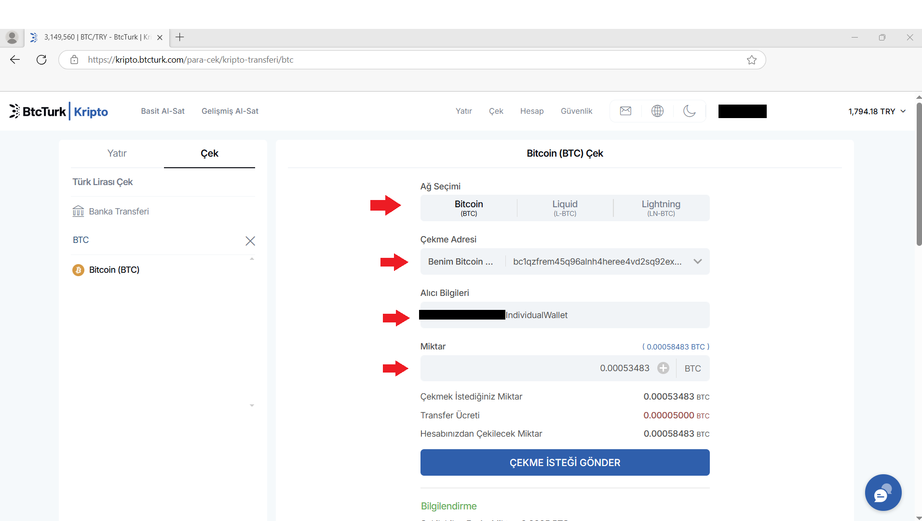Select the Lightning (LN-BTC) network option
Viewport: 922px width, 521px height.
tap(661, 208)
